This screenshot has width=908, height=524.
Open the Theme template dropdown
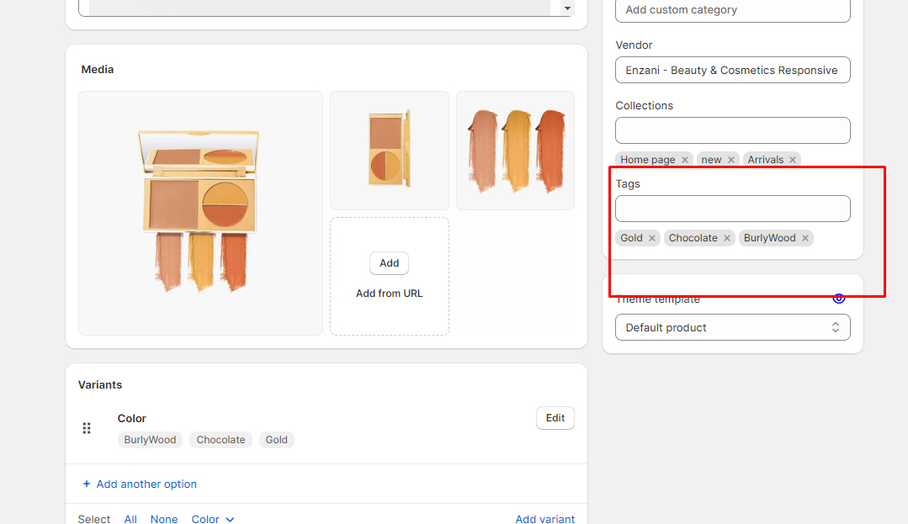pyautogui.click(x=732, y=327)
